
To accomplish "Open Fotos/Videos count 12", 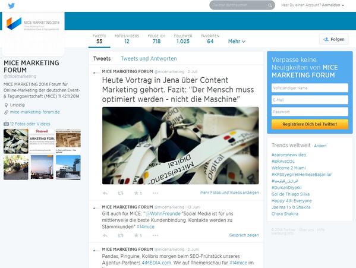I will coord(127,39).
